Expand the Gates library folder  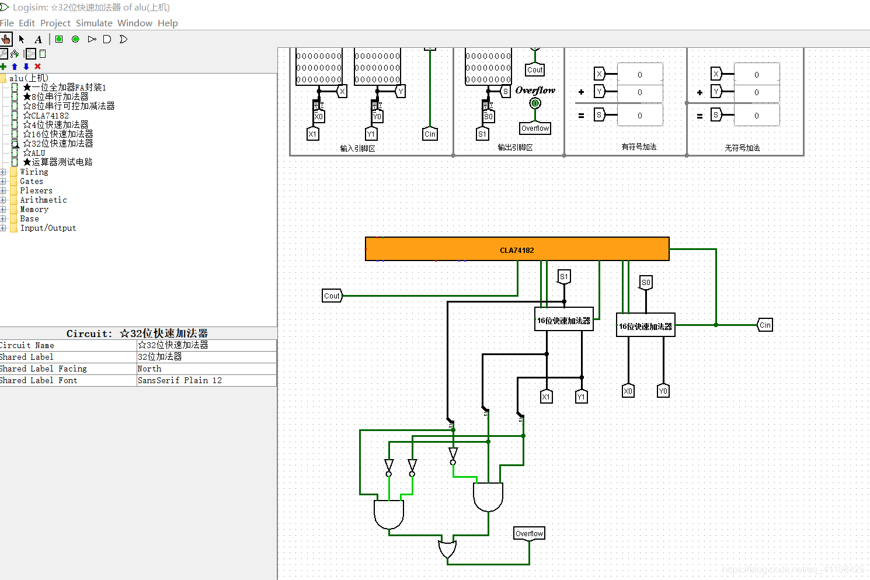tap(3, 182)
